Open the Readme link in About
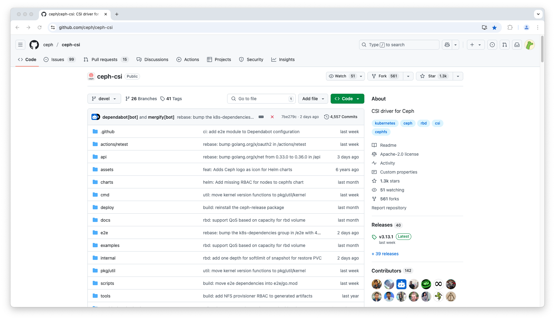The image size is (555, 320). click(x=388, y=145)
